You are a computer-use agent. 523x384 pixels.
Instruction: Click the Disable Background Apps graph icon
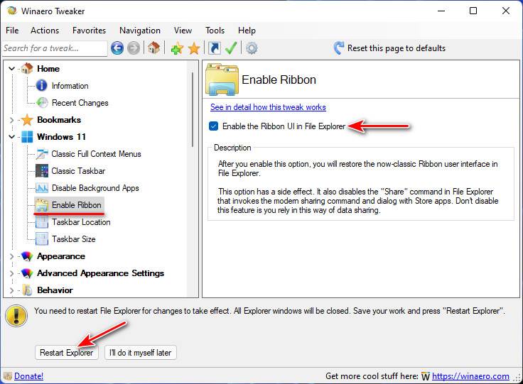[x=42, y=188]
